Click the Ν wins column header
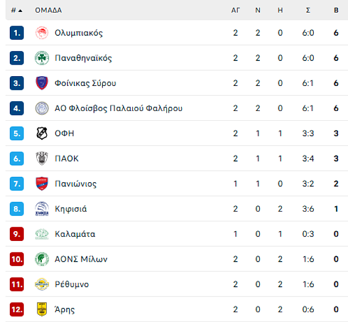Viewport: 348px width, 322px height. [258, 10]
